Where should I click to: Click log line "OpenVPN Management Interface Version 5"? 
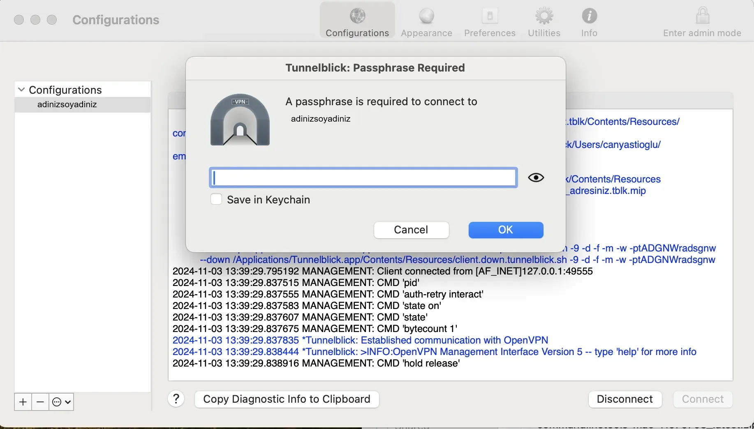[435, 352]
